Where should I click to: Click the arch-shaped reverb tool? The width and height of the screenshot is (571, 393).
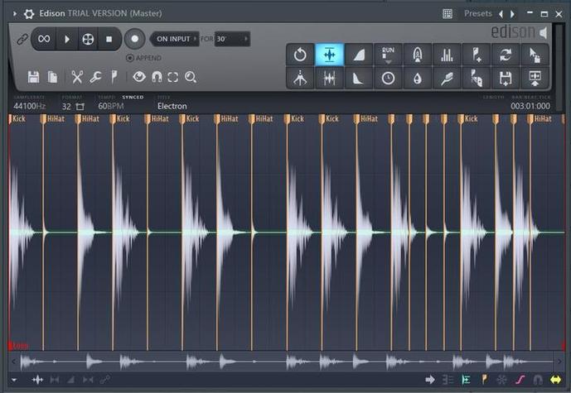pyautogui.click(x=418, y=55)
